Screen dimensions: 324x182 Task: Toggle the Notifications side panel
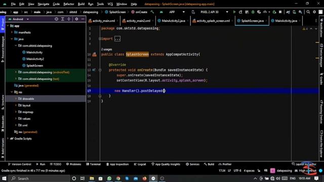pyautogui.click(x=321, y=27)
